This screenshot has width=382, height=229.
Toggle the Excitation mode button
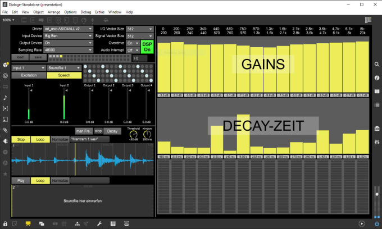29,75
